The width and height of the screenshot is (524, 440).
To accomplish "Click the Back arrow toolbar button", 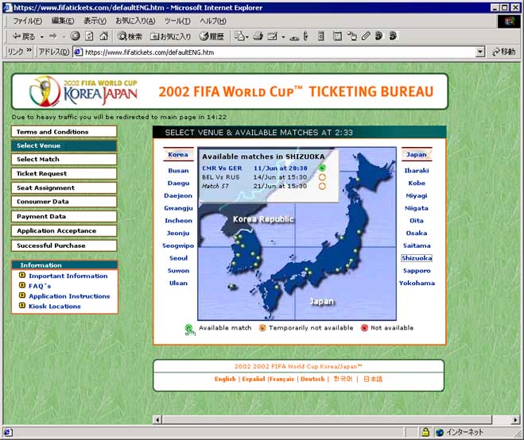I will tap(23, 36).
